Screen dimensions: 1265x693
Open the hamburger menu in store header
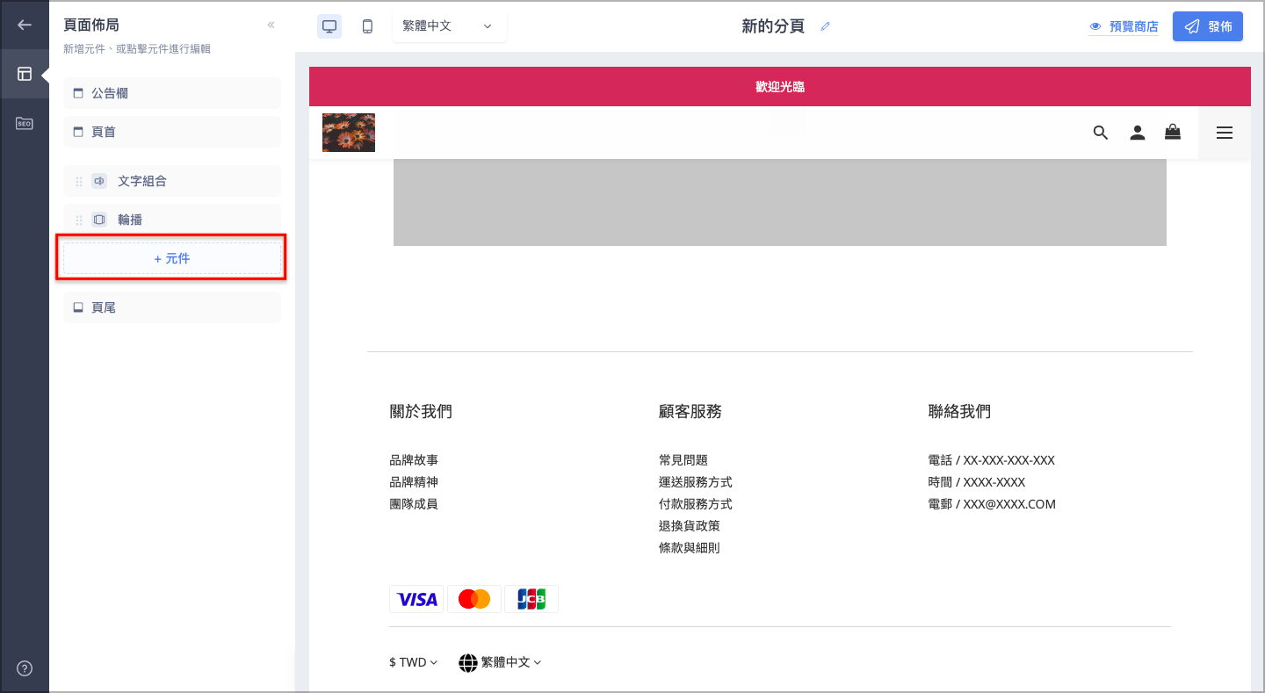point(1225,133)
